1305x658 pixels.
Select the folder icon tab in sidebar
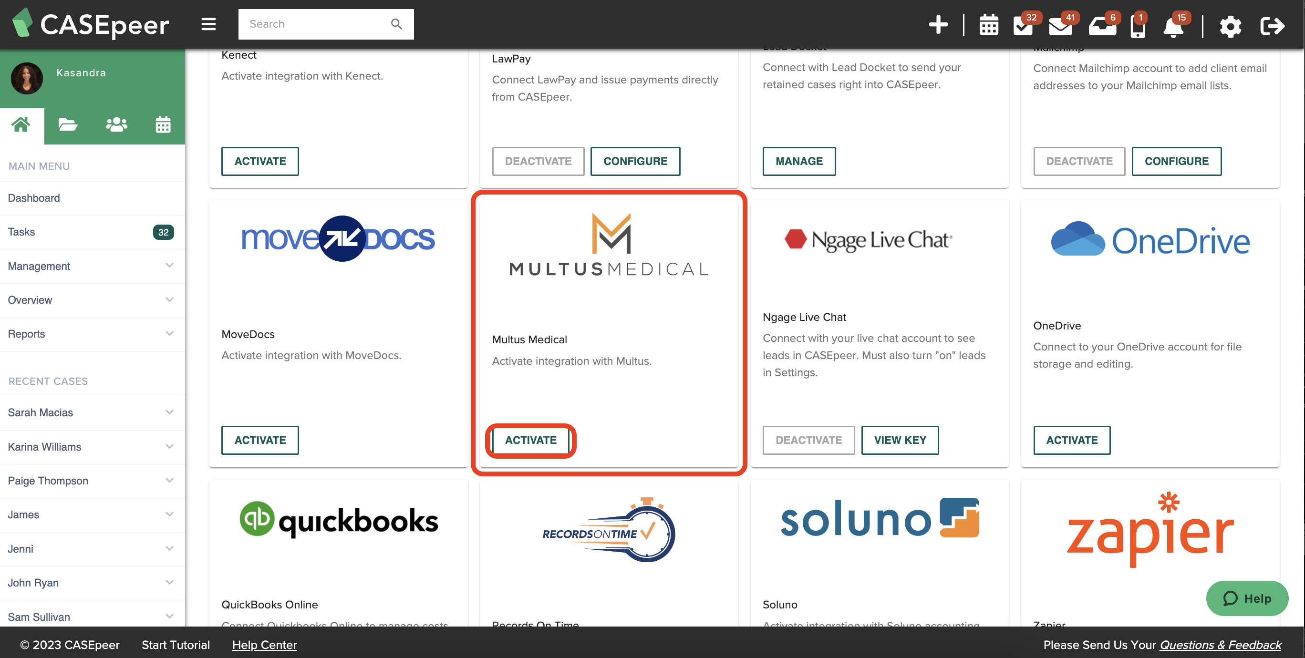click(68, 125)
